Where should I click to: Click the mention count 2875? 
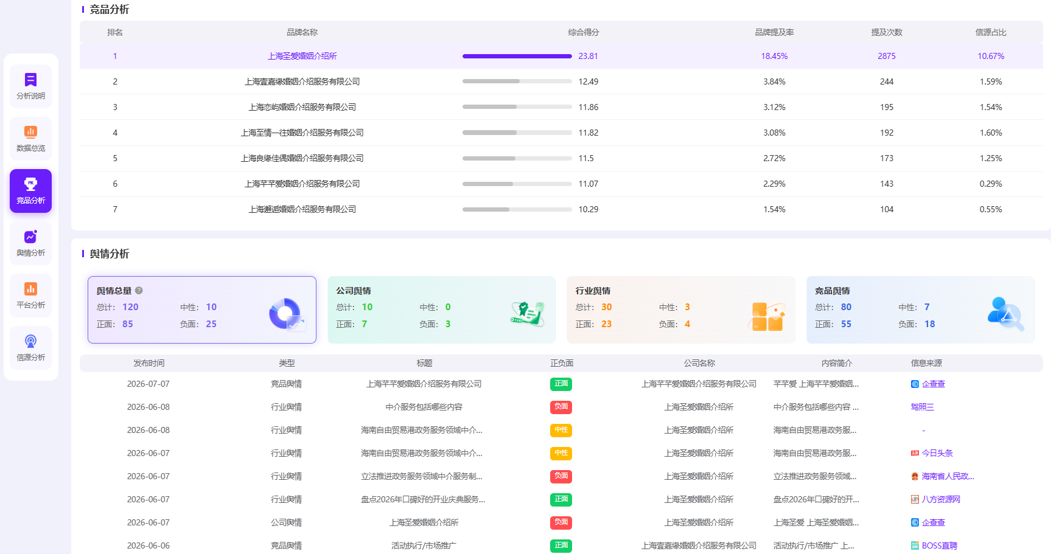coord(887,56)
